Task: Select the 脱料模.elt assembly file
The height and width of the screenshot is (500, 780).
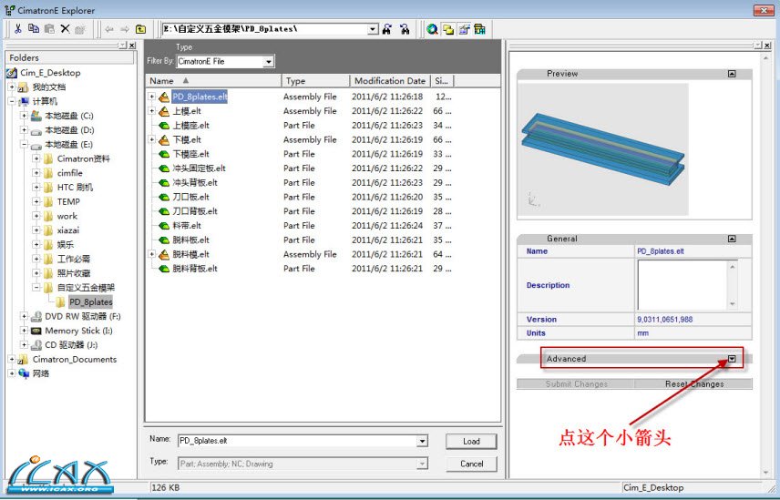Action: 190,254
